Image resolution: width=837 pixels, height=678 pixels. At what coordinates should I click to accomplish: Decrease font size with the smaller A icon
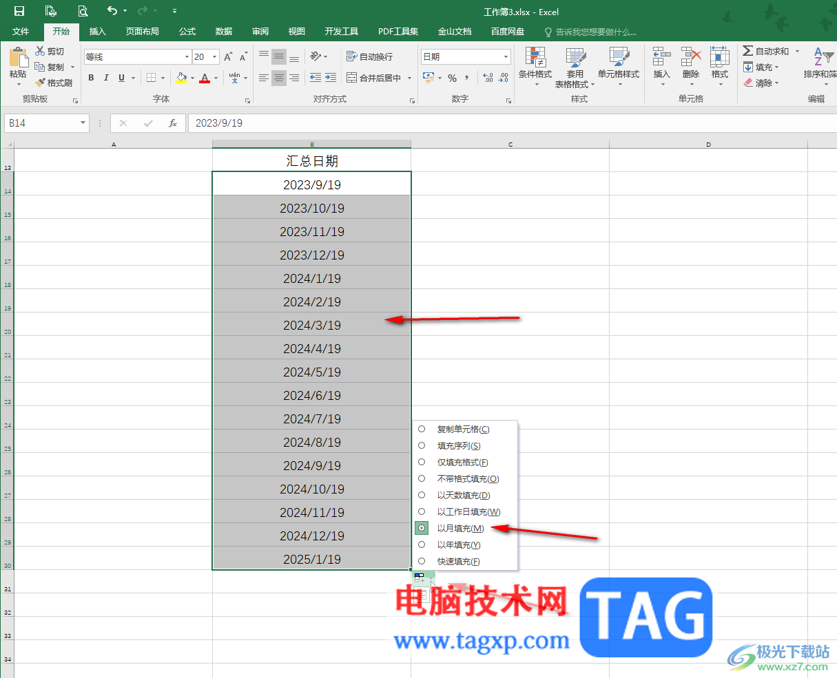tap(243, 56)
